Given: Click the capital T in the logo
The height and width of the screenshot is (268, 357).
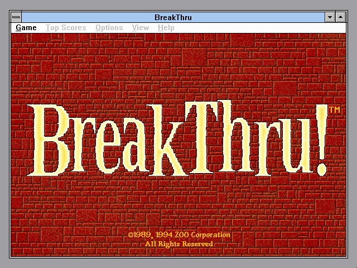Looking at the screenshot, I should coord(201,140).
